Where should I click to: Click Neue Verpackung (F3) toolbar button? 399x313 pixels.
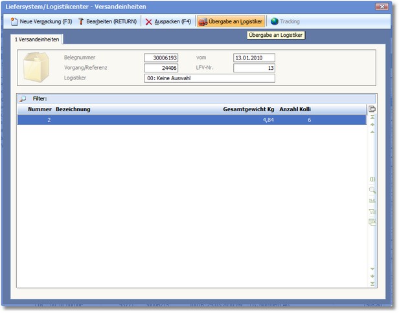[40, 21]
